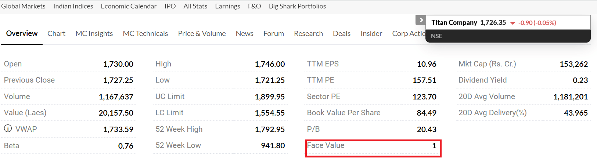Open the MC Technicals tab

tap(145, 33)
